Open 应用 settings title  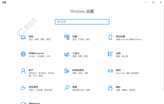pyautogui.click(x=118, y=53)
